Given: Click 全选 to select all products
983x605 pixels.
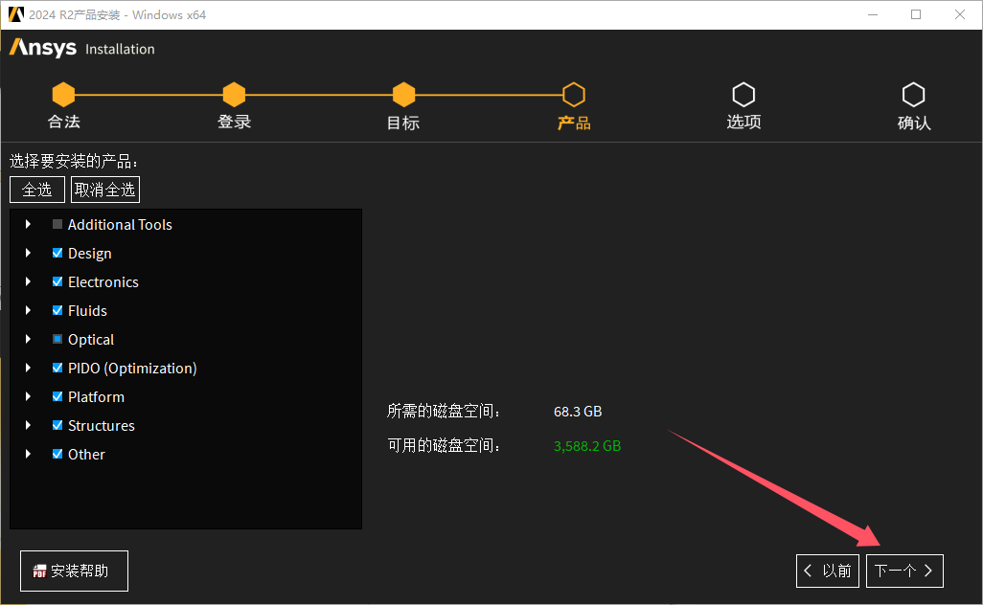Looking at the screenshot, I should (x=37, y=190).
